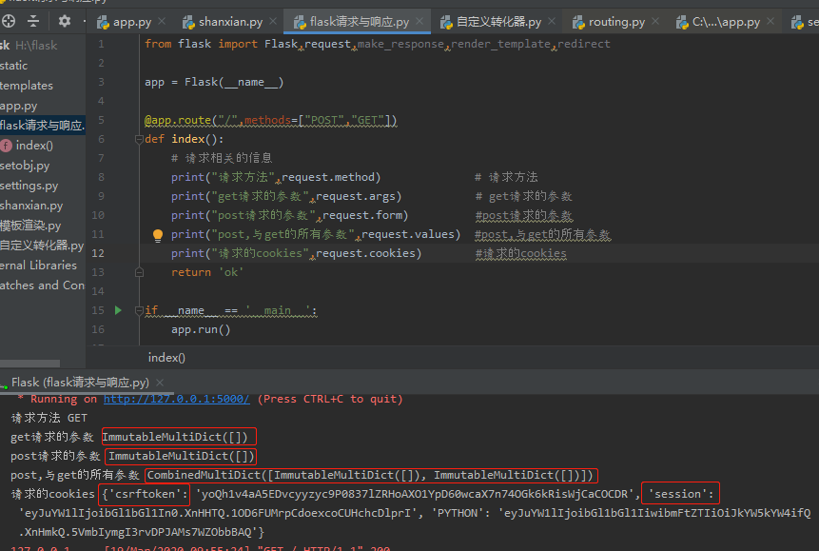Close the shanxian.py tab
The width and height of the screenshot is (819, 551).
pyautogui.click(x=273, y=22)
